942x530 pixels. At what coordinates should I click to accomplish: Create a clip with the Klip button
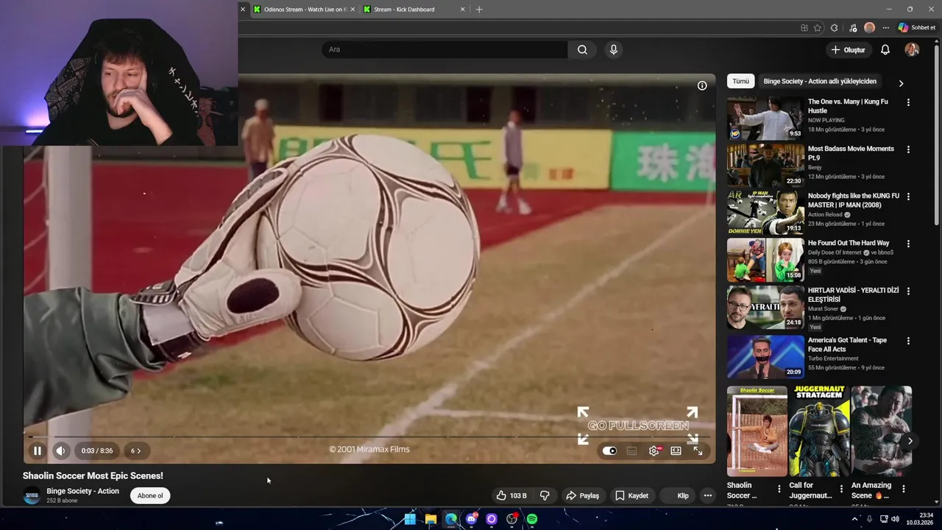coord(677,495)
